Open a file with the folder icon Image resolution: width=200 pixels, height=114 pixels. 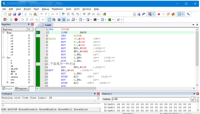point(10,14)
